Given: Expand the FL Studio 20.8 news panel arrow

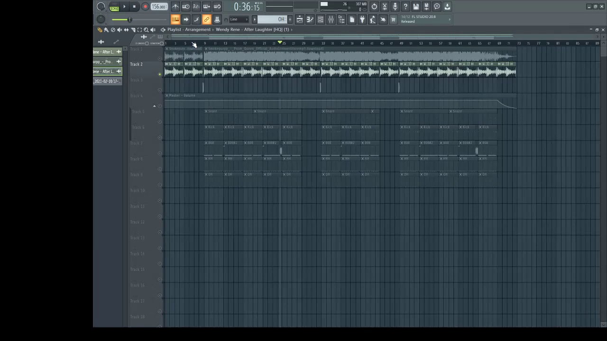Looking at the screenshot, I should coord(450,19).
